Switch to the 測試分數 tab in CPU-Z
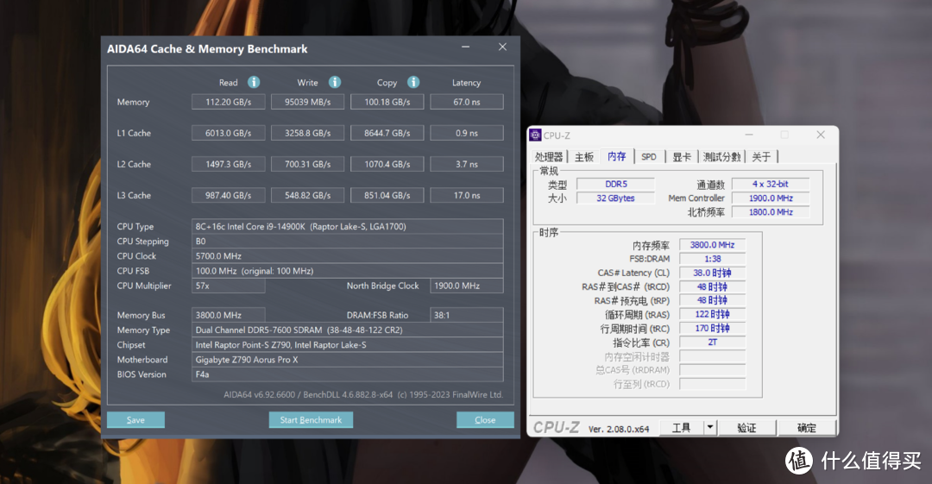932x484 pixels. pyautogui.click(x=721, y=157)
